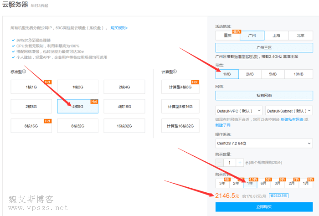Open the CentOS 7.2 64位 operating system dropdown
The image size is (319, 216).
(264, 144)
